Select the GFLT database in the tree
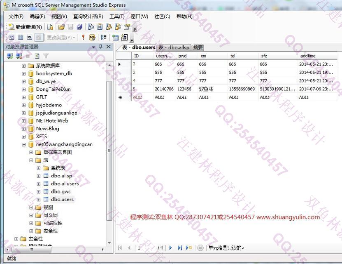342x264 pixels. click(42, 97)
